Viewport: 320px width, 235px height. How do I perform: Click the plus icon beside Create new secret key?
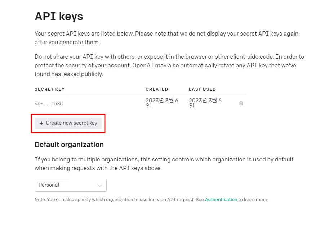(x=41, y=123)
